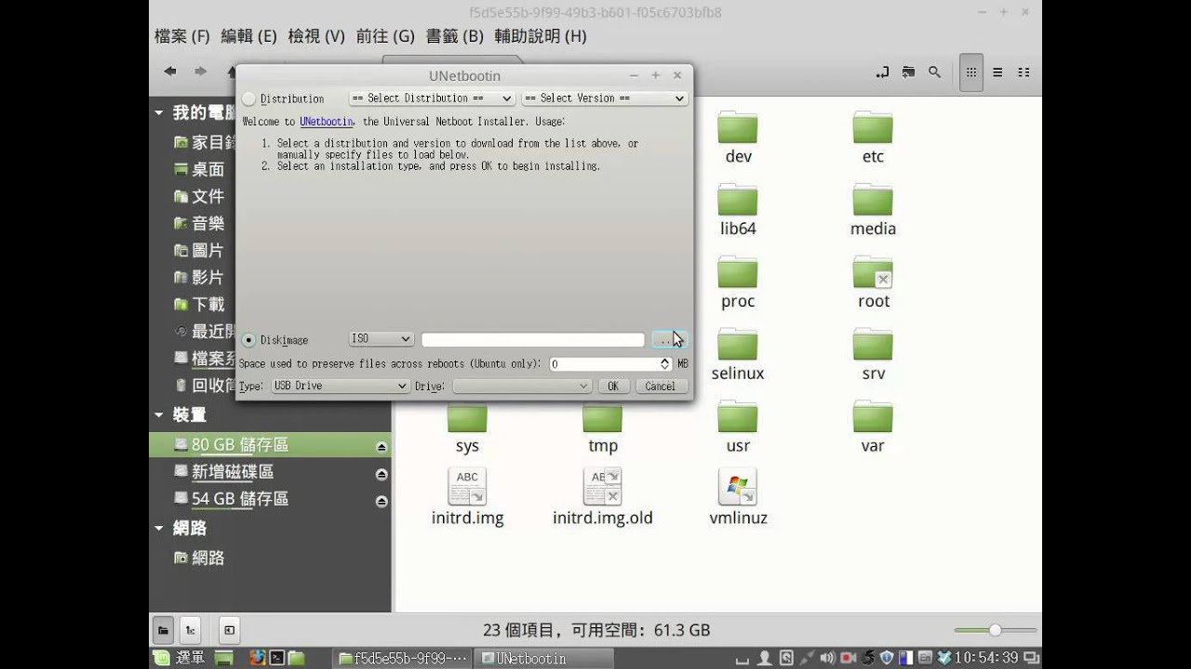Select the Diskimage radio button
This screenshot has width=1191, height=669.
pos(248,340)
